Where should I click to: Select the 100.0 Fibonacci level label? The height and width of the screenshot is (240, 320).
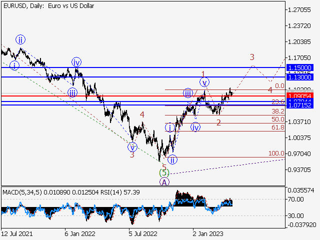275,153
